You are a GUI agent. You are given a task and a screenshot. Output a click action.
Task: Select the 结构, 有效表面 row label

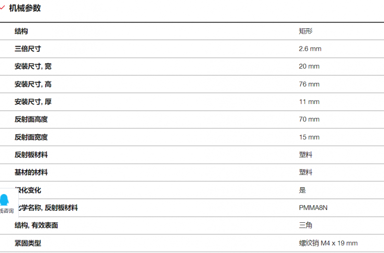click(x=36, y=225)
